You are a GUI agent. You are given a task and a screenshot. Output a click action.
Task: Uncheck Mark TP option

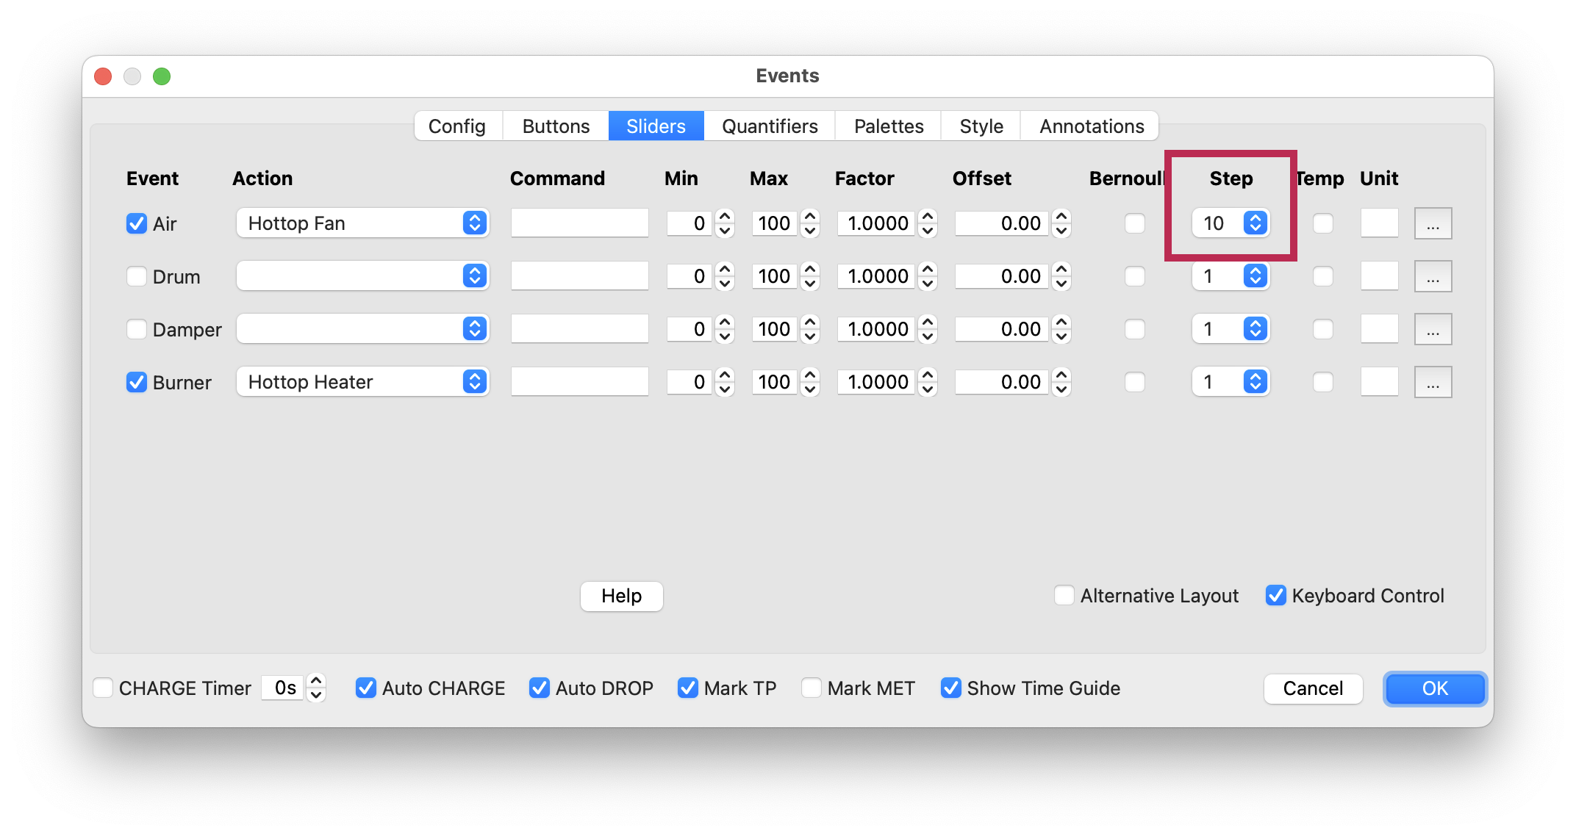(x=688, y=688)
